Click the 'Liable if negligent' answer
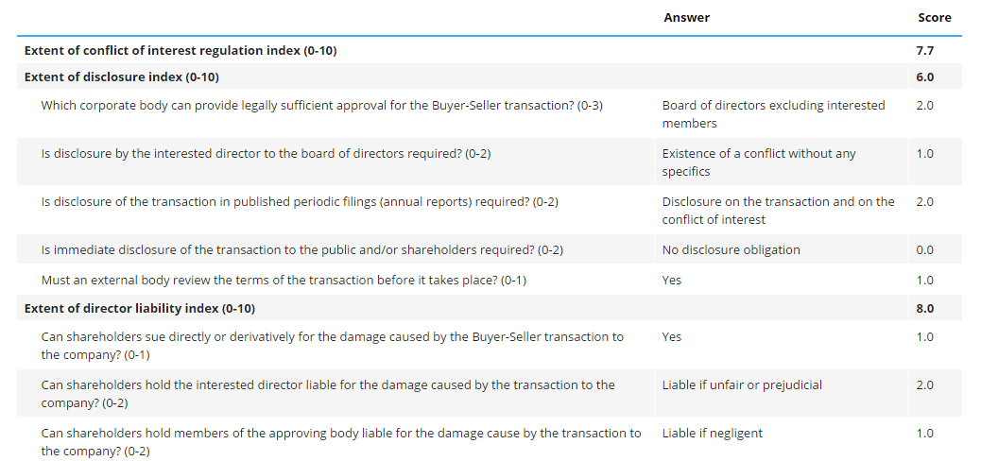981x461 pixels. coord(712,433)
